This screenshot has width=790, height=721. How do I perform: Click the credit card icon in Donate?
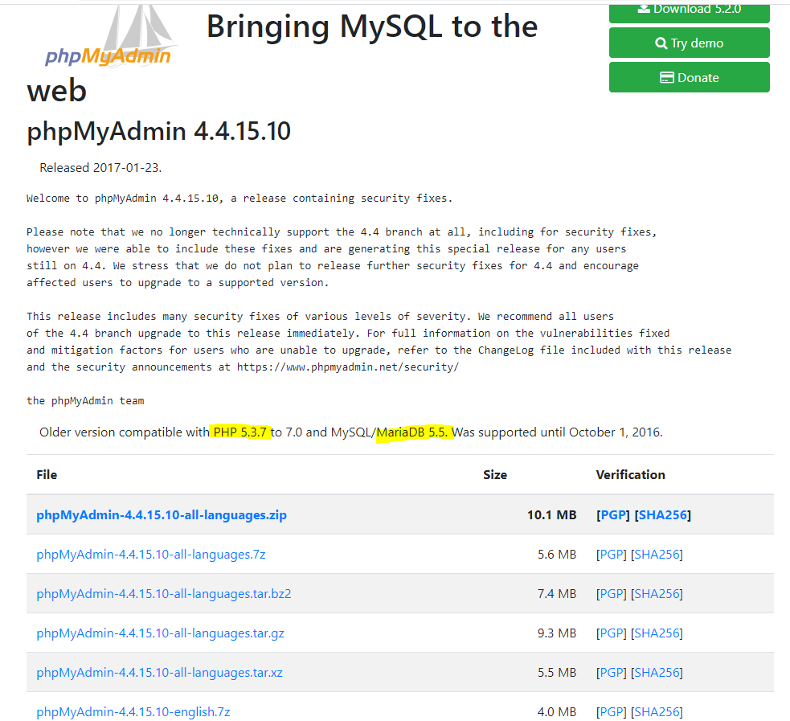click(x=666, y=78)
